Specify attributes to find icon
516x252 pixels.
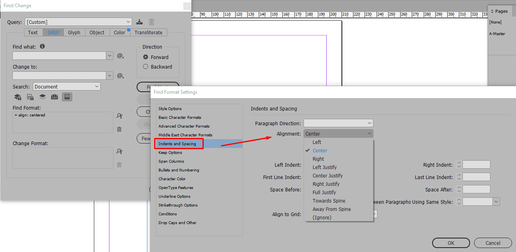tap(119, 116)
